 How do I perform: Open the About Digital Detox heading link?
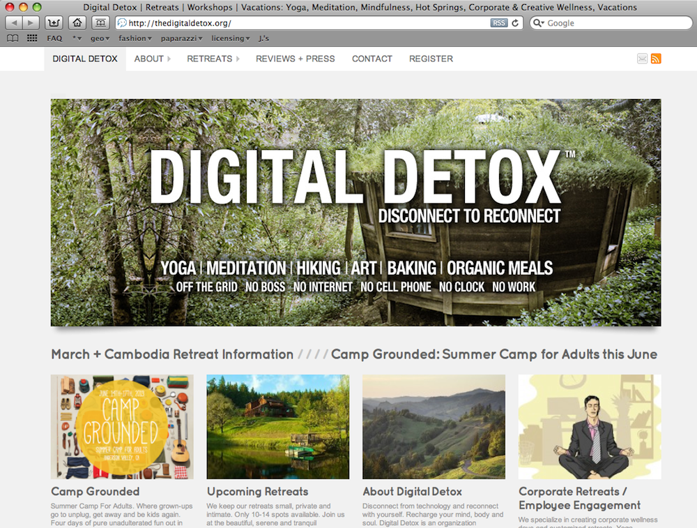(x=413, y=492)
